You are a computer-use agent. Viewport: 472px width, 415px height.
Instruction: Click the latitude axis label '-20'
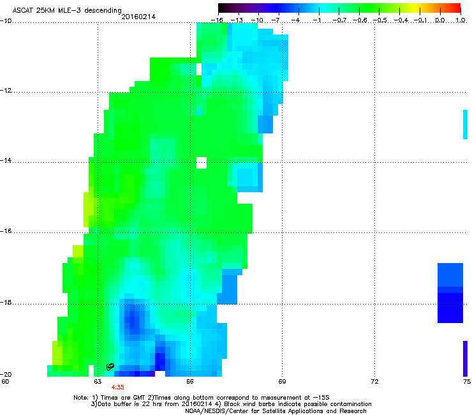pos(6,374)
